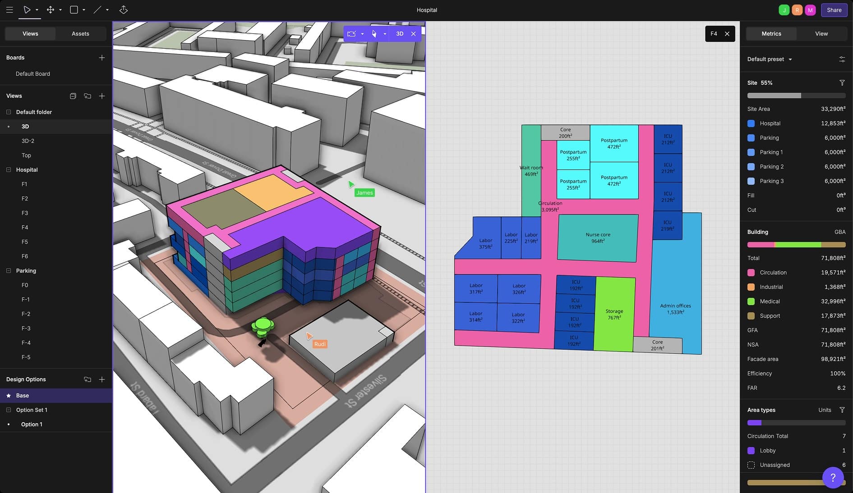This screenshot has width=853, height=493.
Task: Open the help question mark button
Action: pos(833,477)
